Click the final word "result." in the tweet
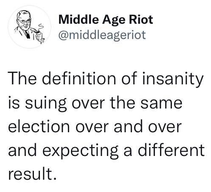211x192 pixels. tap(32, 173)
